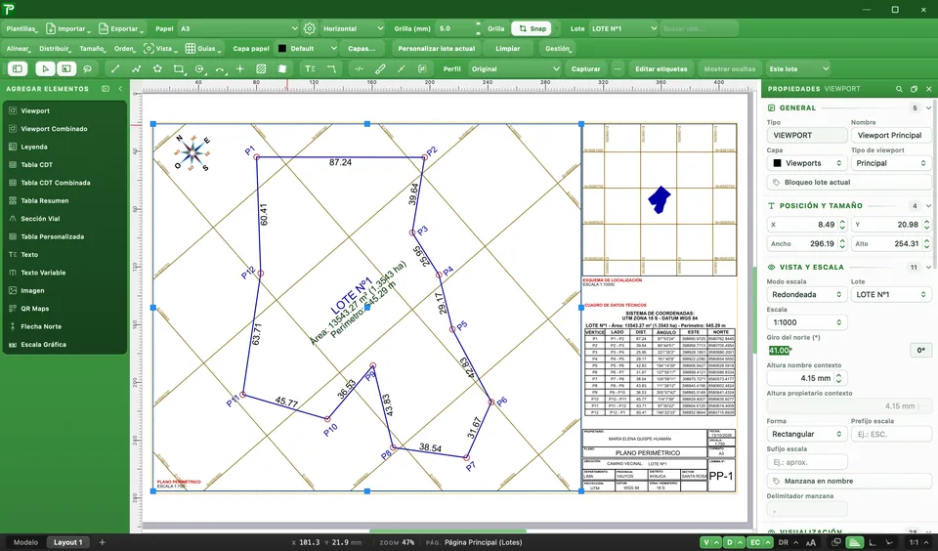Select the polygon star-shaped tool
938x551 pixels.
(157, 68)
